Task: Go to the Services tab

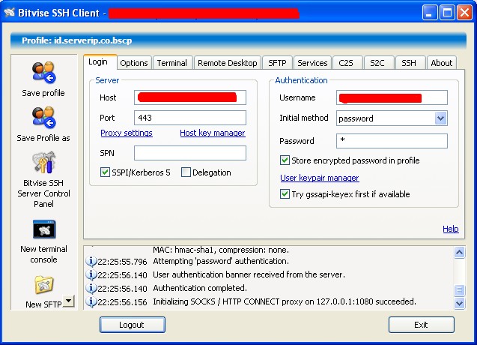Action: [312, 63]
